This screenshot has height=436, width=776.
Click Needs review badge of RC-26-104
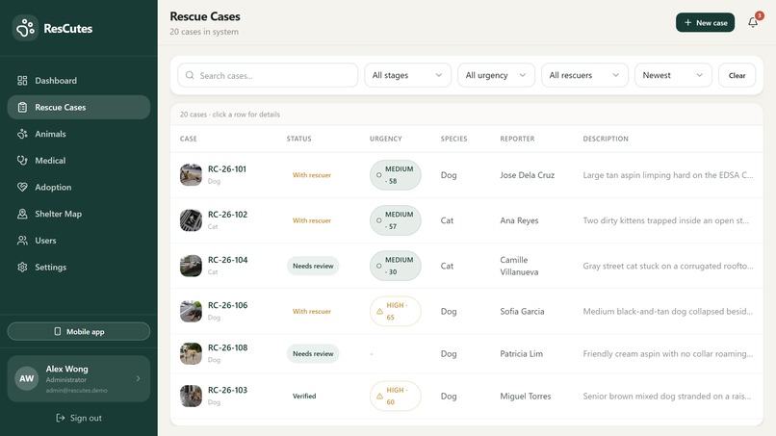[x=313, y=266]
